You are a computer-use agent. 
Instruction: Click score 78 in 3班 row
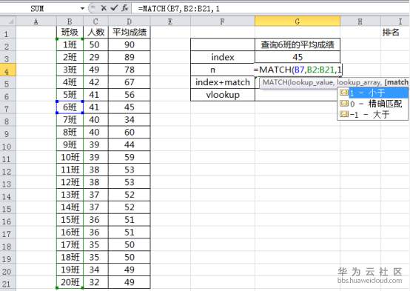pos(130,70)
